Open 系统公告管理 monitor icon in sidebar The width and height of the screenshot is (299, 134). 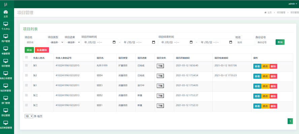point(6,73)
